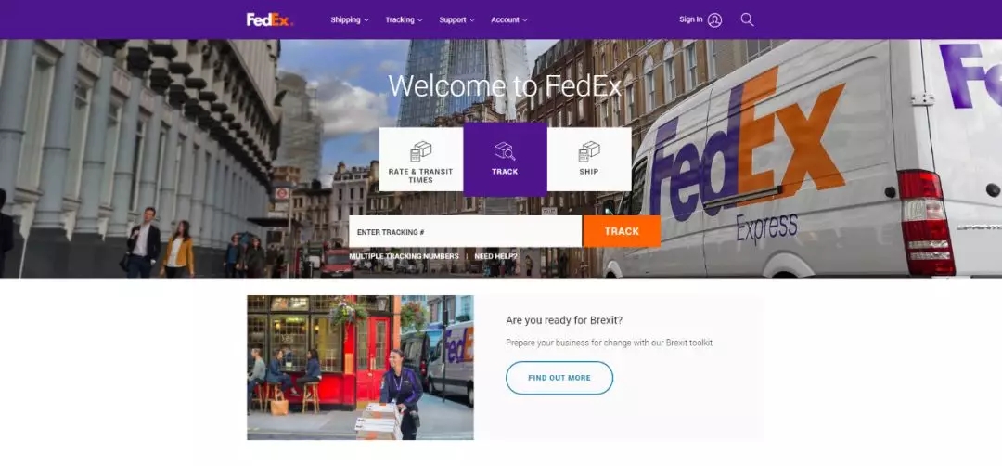
Task: Select the Ship box icon
Action: point(588,151)
